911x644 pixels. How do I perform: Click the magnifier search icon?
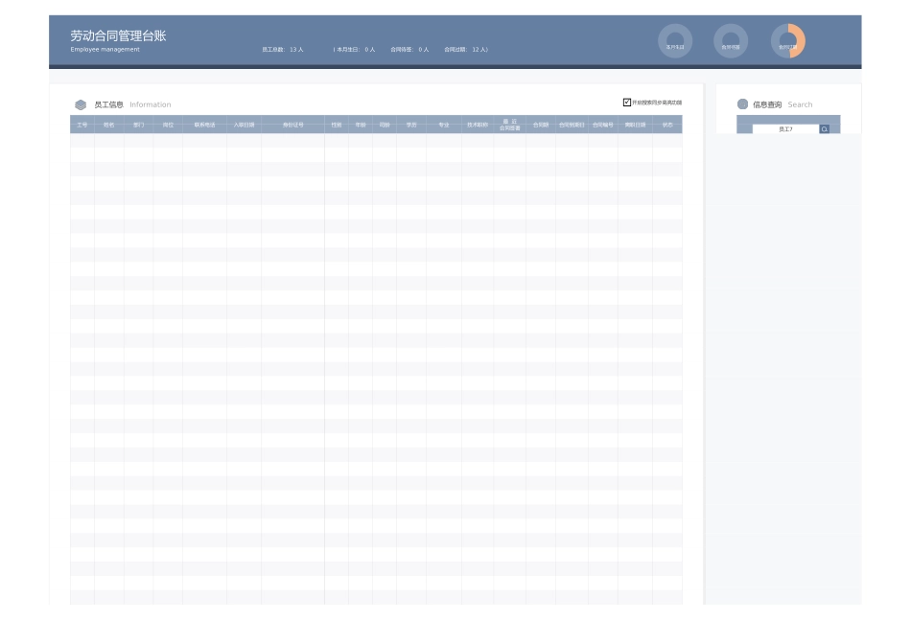[825, 128]
